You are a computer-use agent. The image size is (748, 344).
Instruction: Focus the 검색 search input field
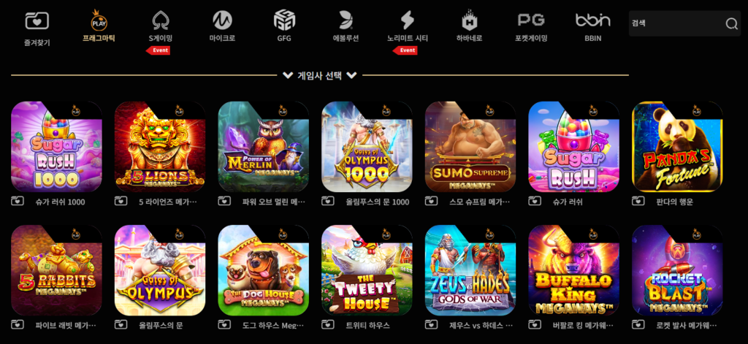tap(676, 23)
